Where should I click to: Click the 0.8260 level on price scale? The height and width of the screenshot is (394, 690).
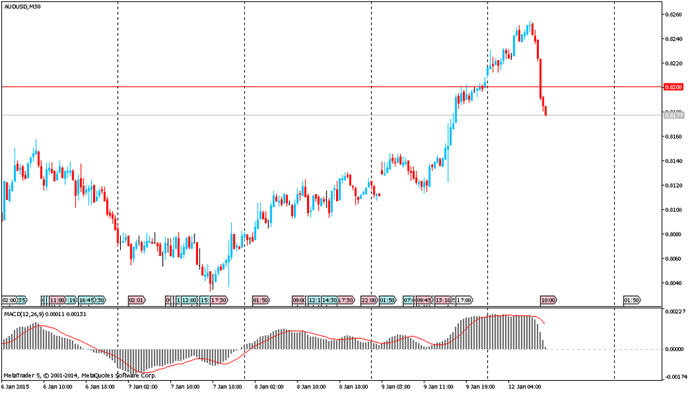tap(673, 14)
